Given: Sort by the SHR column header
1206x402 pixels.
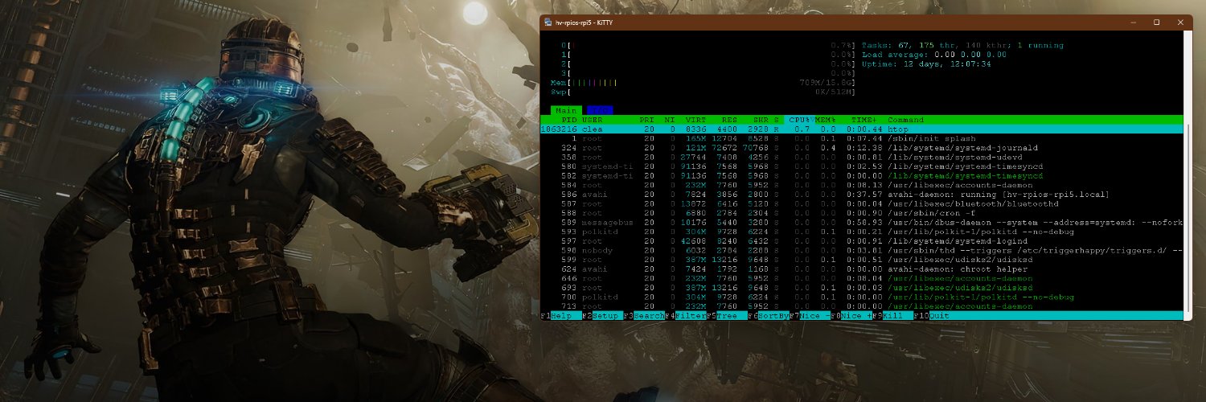Looking at the screenshot, I should click(762, 120).
